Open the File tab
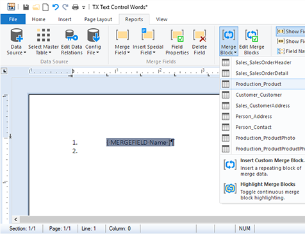The height and width of the screenshot is (234, 305). (x=13, y=19)
